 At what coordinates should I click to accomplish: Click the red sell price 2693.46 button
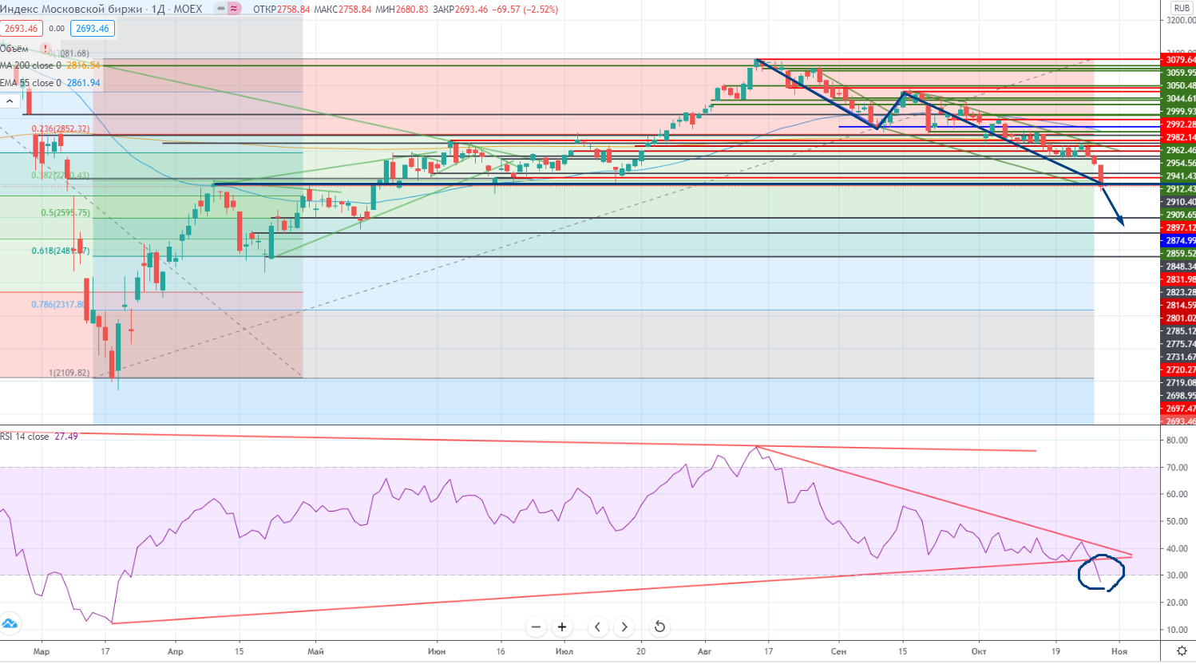pos(21,29)
